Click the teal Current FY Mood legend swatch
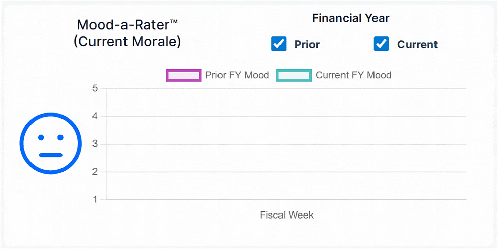498x250 pixels. pos(294,76)
